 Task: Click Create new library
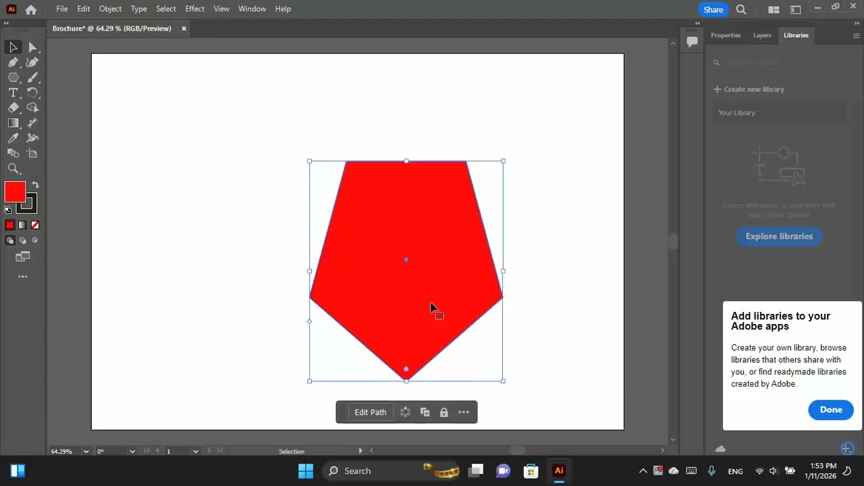(749, 89)
